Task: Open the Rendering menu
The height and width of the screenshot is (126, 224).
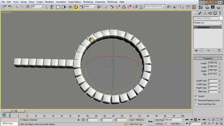Action: click(88, 2)
